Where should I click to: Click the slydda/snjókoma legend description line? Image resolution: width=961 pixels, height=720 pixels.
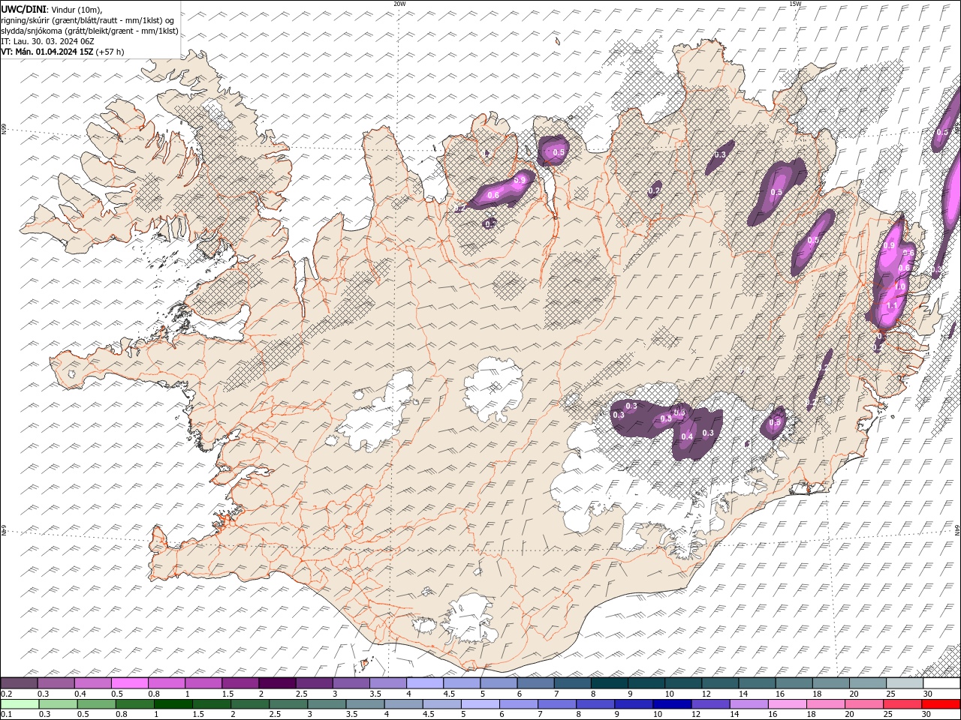[x=89, y=31]
